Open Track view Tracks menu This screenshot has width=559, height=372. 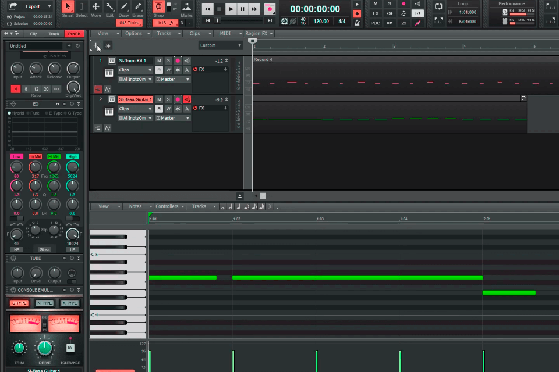pyautogui.click(x=168, y=34)
